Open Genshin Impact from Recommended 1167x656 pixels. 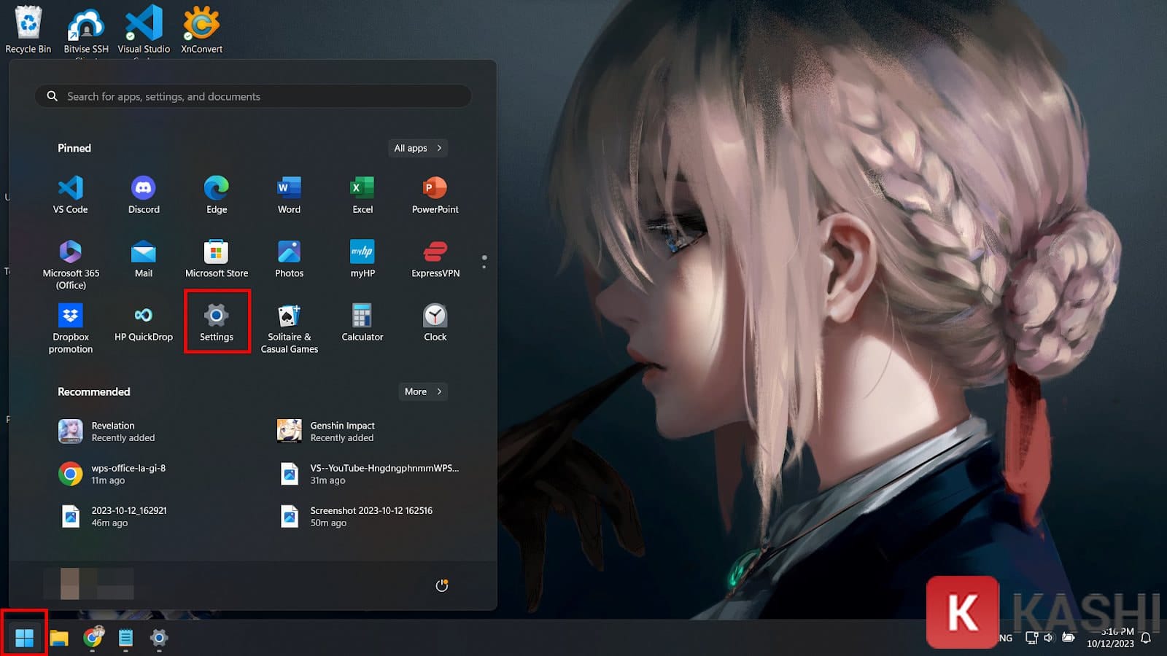pyautogui.click(x=343, y=431)
